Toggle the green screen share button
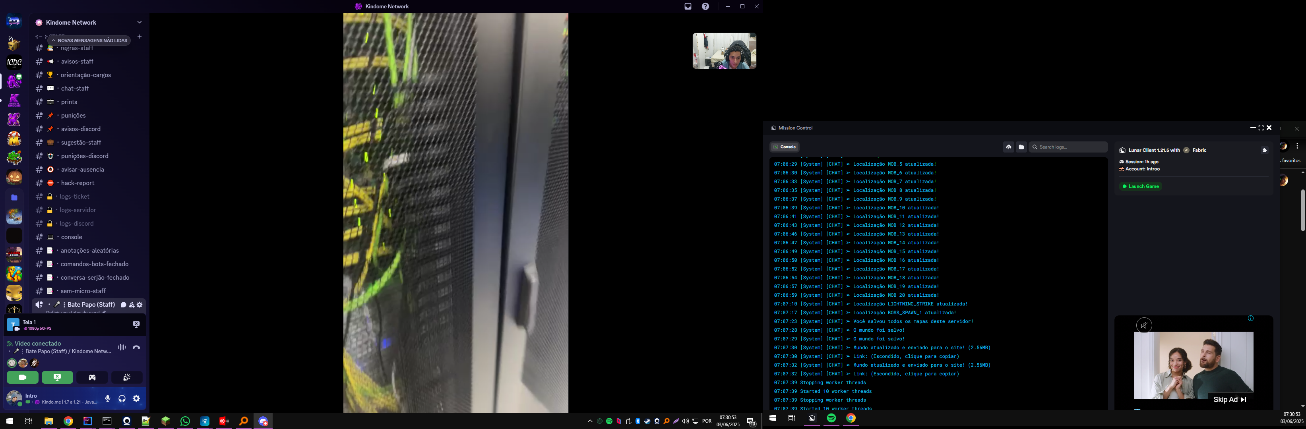 tap(57, 377)
